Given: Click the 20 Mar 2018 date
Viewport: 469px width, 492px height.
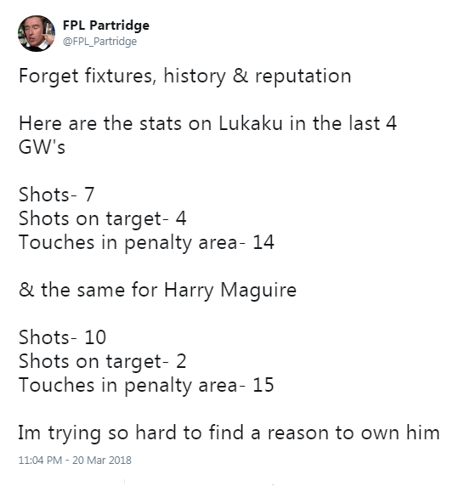Looking at the screenshot, I should [102, 460].
